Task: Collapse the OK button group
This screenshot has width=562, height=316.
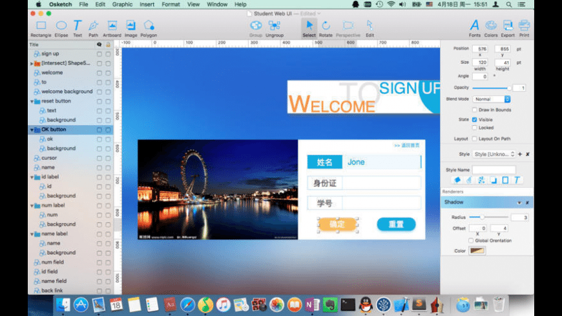Action: [32, 130]
